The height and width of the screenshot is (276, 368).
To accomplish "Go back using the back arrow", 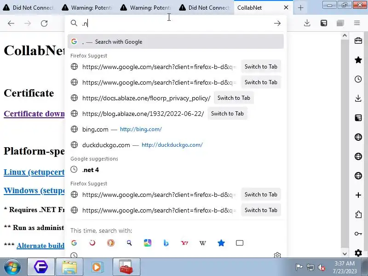I will coord(11,23).
